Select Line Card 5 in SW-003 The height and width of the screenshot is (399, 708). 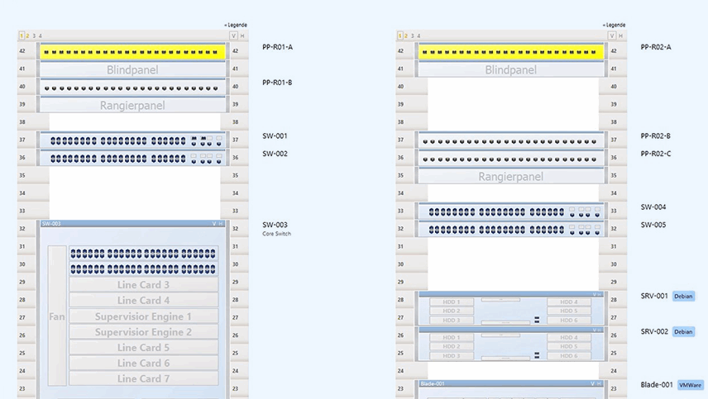(143, 348)
